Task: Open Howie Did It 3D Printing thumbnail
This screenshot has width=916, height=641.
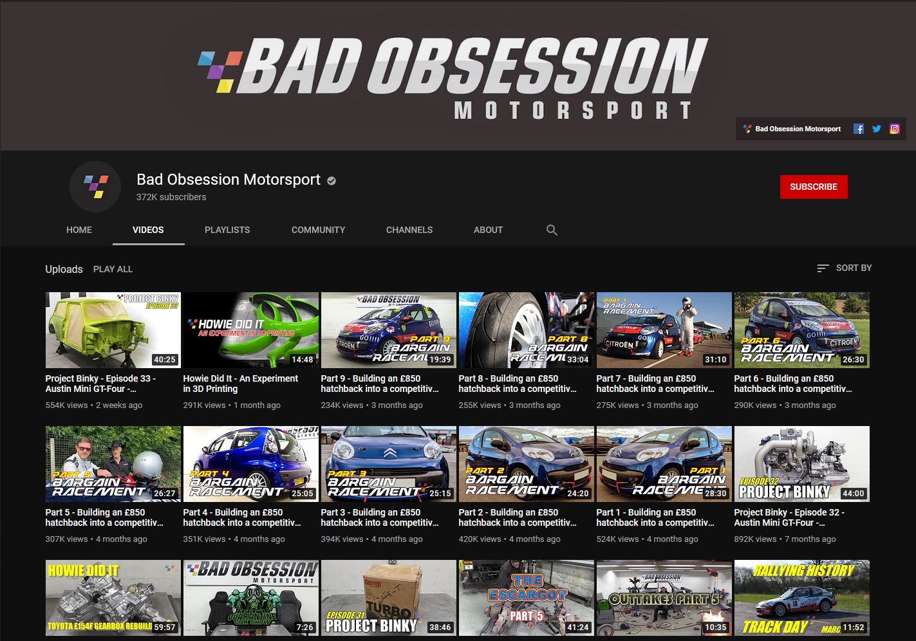Action: 250,330
